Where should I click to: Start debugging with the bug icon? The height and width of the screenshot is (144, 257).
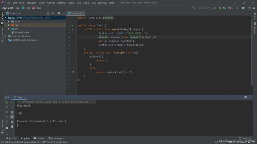220,8
